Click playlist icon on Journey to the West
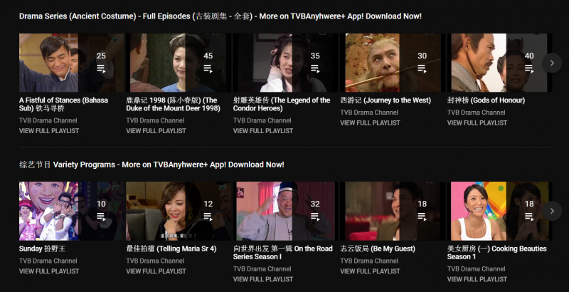 pyautogui.click(x=422, y=68)
